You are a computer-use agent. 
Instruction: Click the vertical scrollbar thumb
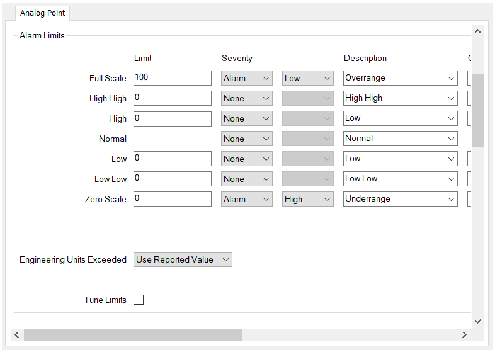tap(477, 111)
